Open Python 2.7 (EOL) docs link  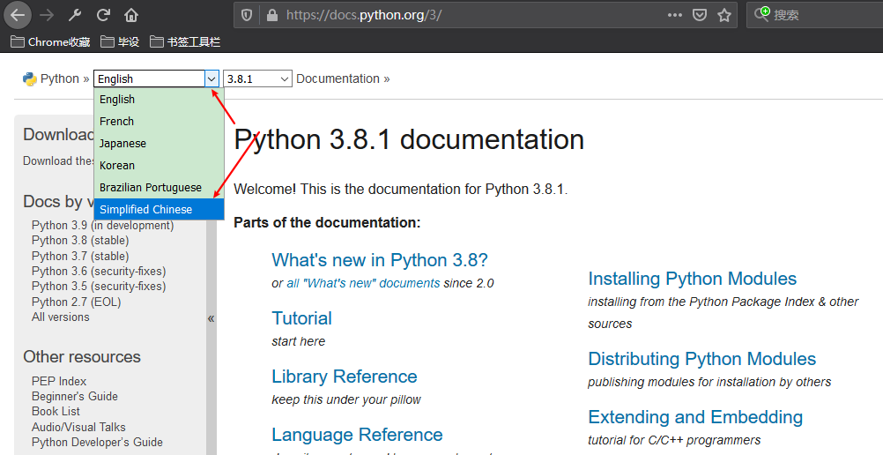[x=76, y=302]
